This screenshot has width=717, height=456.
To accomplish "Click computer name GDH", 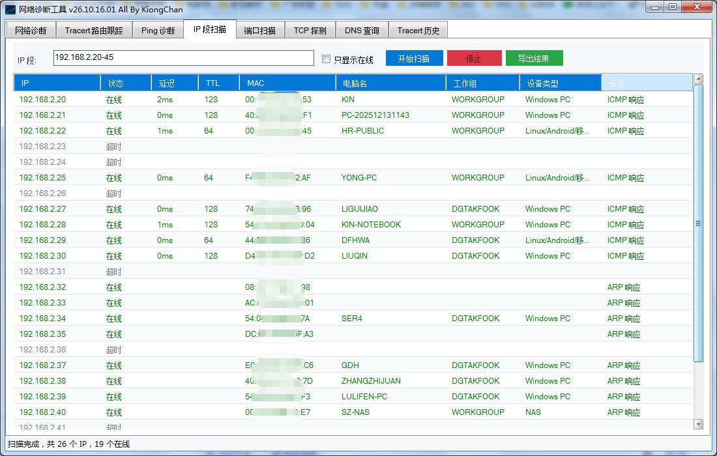I will [350, 365].
